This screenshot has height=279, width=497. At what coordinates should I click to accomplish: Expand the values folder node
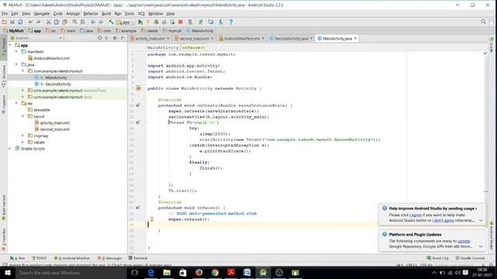pos(23,143)
